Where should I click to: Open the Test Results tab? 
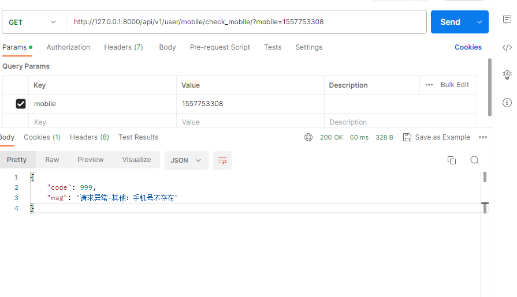click(139, 137)
